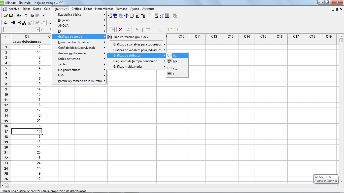Open the Datos menu
Screen dimensions: 344x193
[37, 9]
